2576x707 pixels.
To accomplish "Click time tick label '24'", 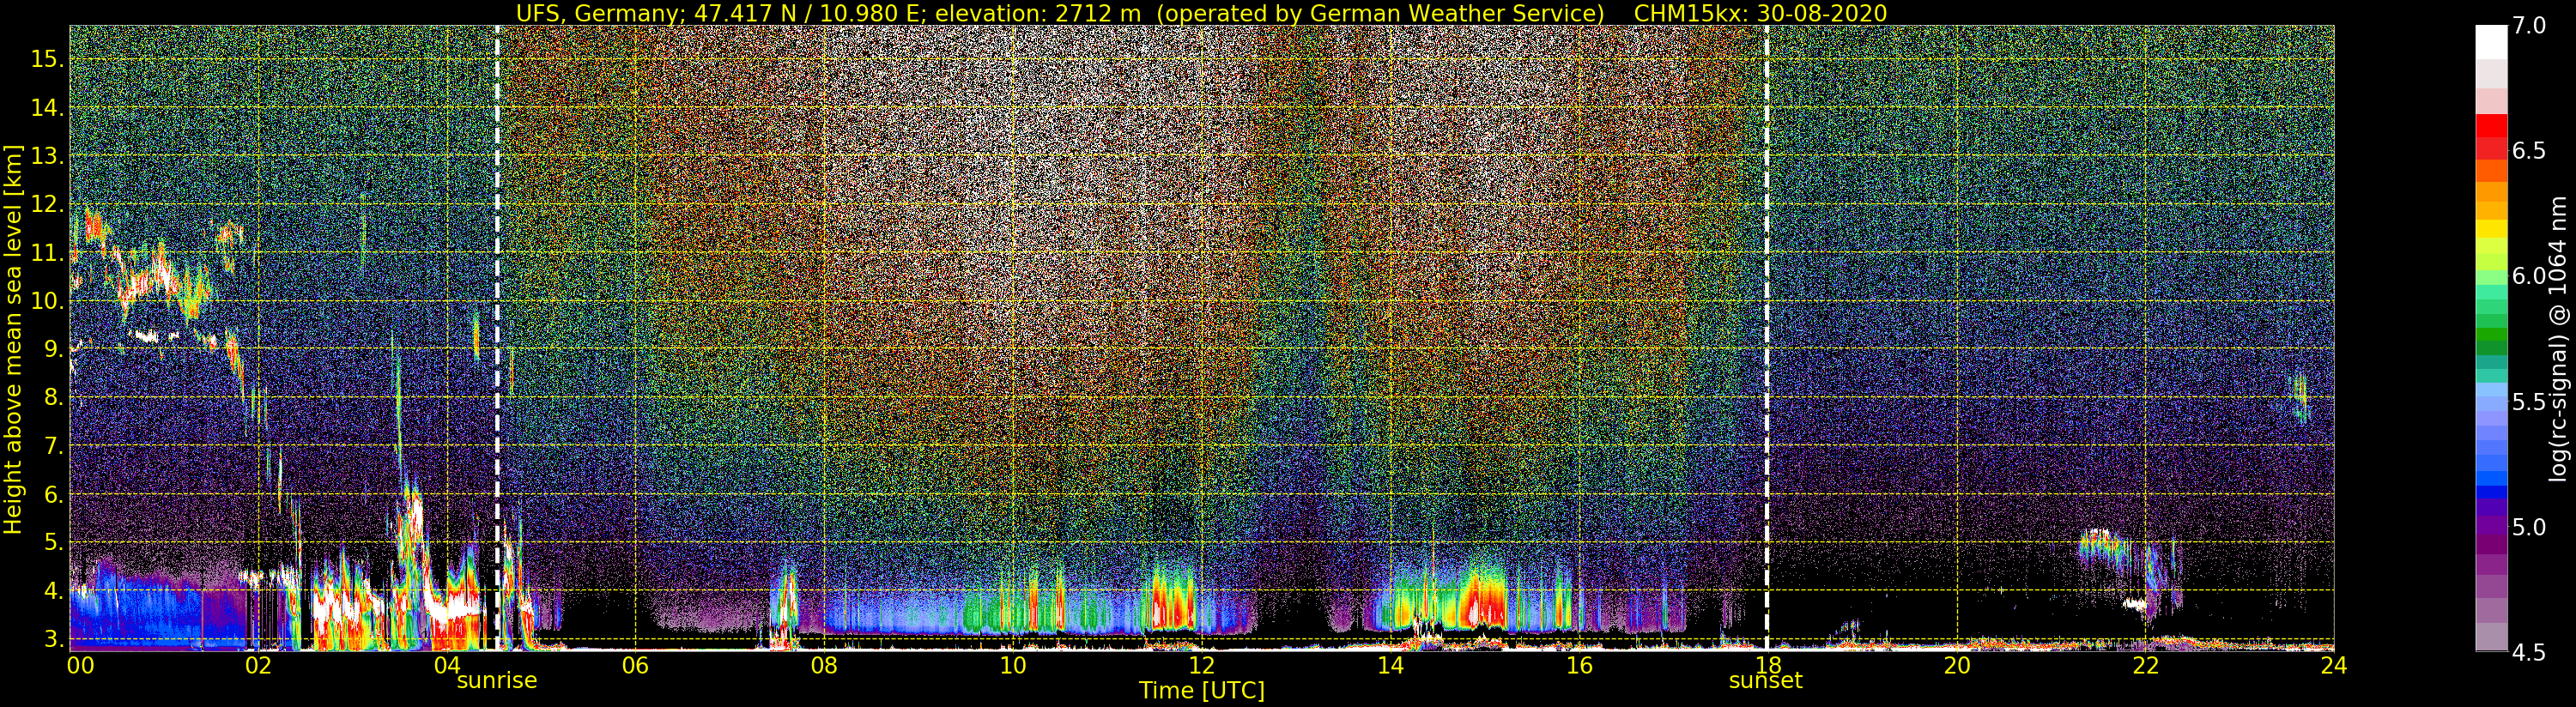I will click(x=2333, y=666).
